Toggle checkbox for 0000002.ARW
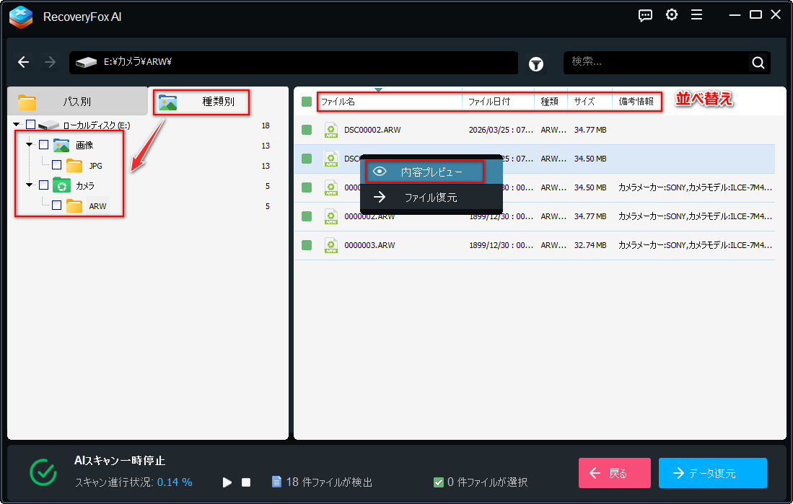 pyautogui.click(x=307, y=216)
